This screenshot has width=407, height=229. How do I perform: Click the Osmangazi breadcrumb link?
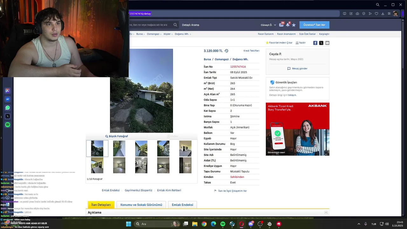[153, 34]
